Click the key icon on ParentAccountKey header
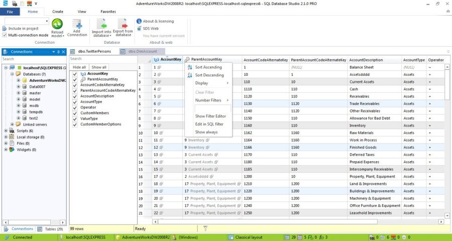 [x=187, y=60]
